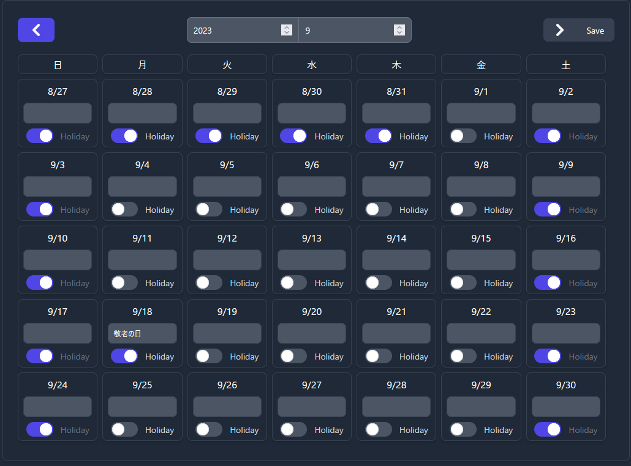Image resolution: width=631 pixels, height=466 pixels.
Task: Click the month input showing 9
Action: click(347, 30)
